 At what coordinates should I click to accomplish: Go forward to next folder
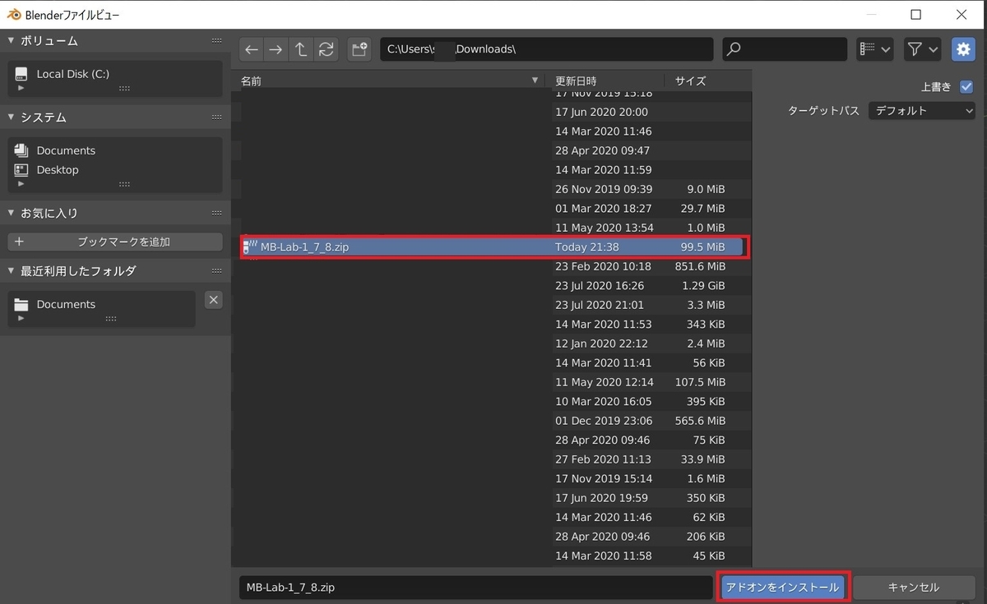click(276, 49)
